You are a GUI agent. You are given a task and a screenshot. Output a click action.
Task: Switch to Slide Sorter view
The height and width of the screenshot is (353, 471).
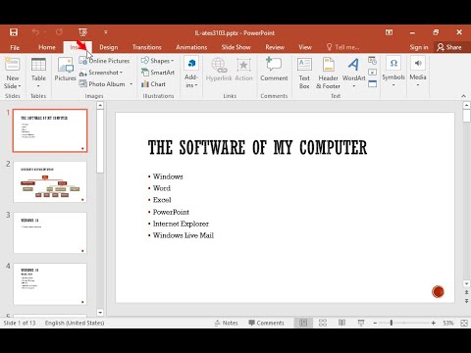323,323
